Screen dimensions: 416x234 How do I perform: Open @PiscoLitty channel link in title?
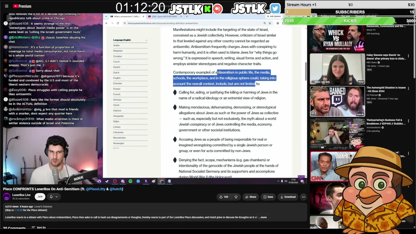pyautogui.click(x=96, y=189)
